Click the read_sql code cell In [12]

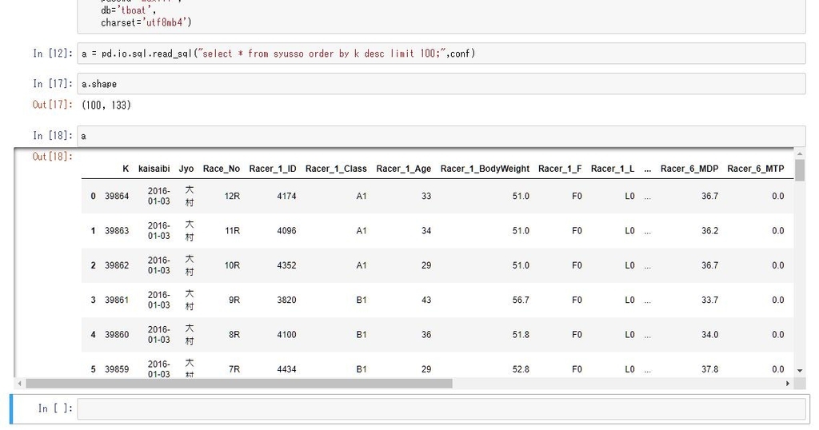[x=441, y=54]
